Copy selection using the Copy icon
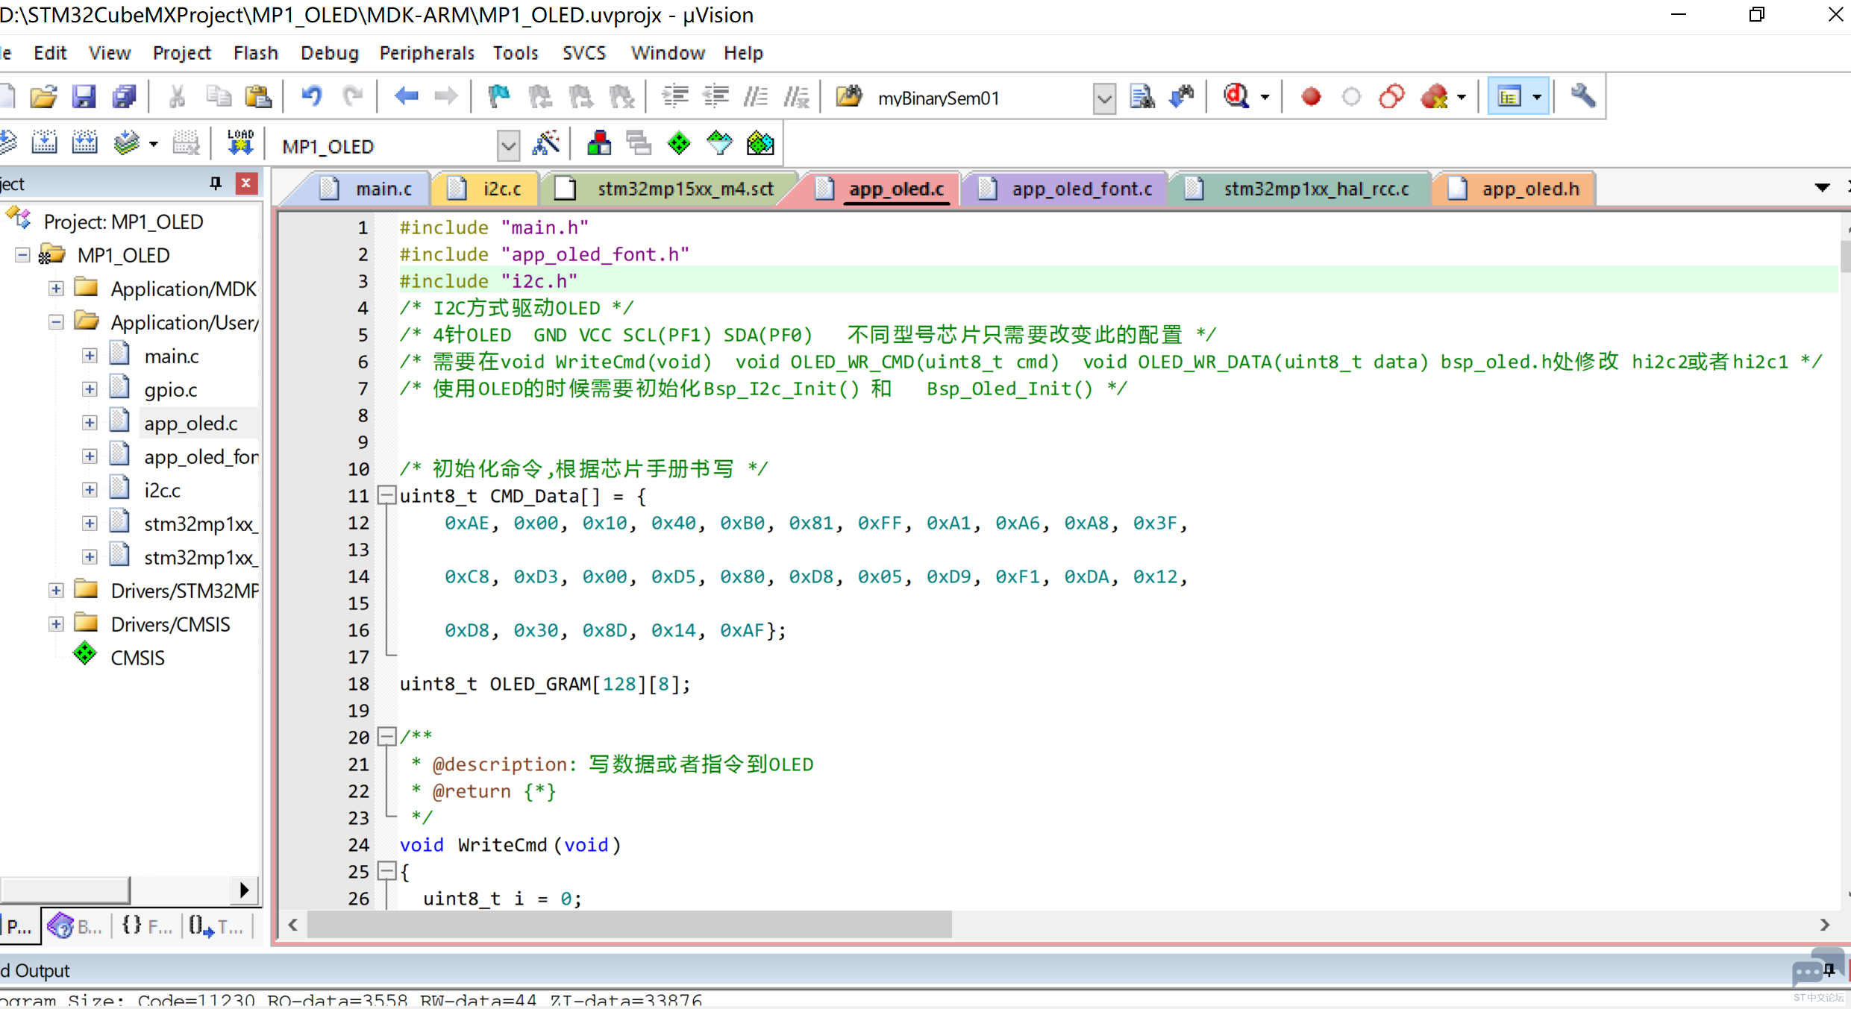Viewport: 1851px width, 1009px height. pyautogui.click(x=218, y=97)
